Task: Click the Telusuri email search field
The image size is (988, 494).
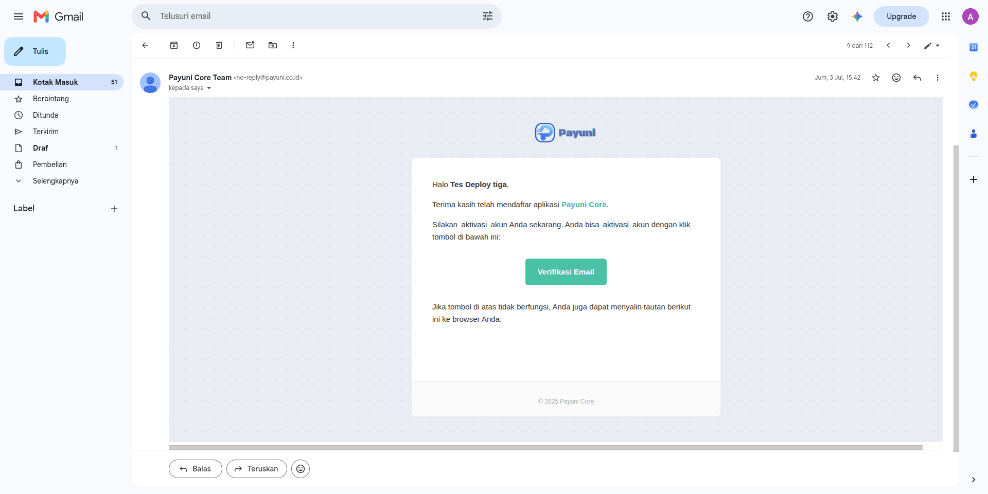Action: [316, 16]
